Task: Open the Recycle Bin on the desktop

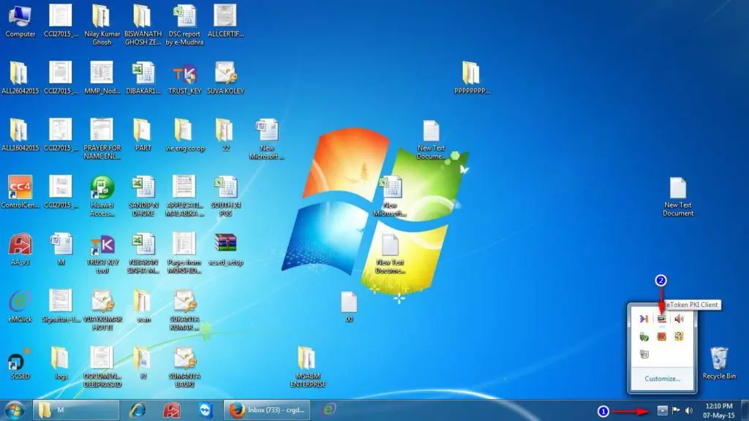Action: tap(718, 360)
